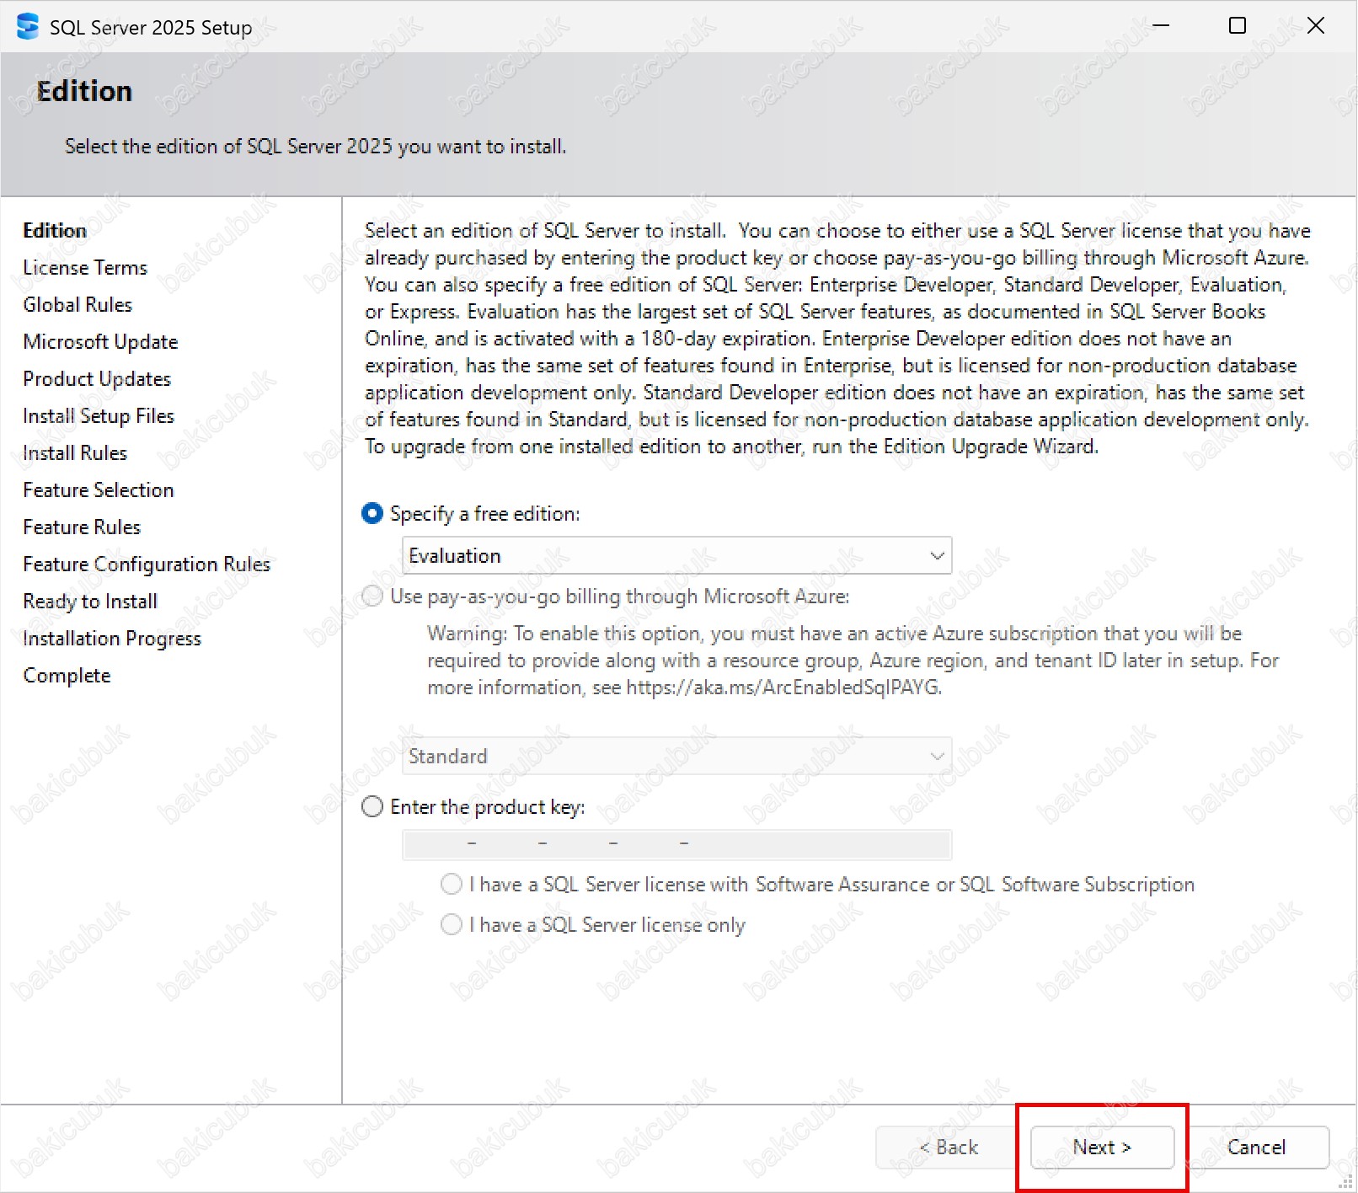Click the 'Select the edition of SQL Server 2025' subtitle

(x=315, y=147)
